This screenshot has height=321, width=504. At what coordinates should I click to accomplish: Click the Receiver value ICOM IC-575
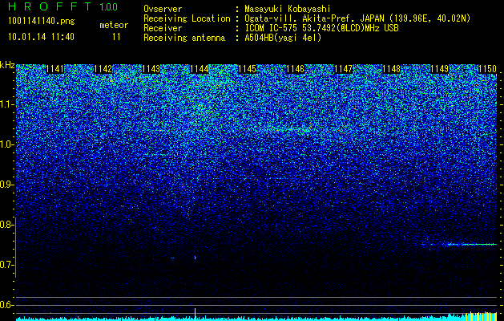[272, 28]
